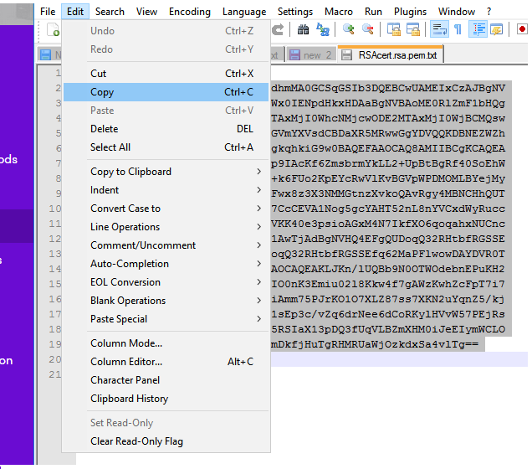This screenshot has width=532, height=469.
Task: Expand the EOL Conversion submenu
Action: (x=166, y=282)
